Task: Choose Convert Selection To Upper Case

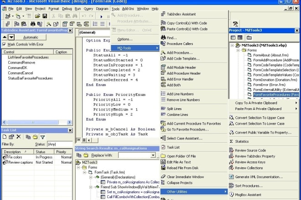Action: [x=260, y=118]
